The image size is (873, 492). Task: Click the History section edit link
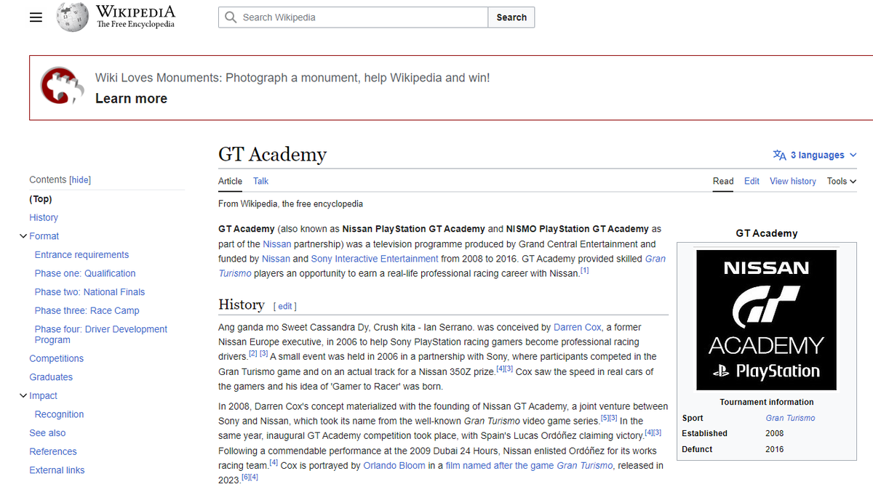point(285,306)
